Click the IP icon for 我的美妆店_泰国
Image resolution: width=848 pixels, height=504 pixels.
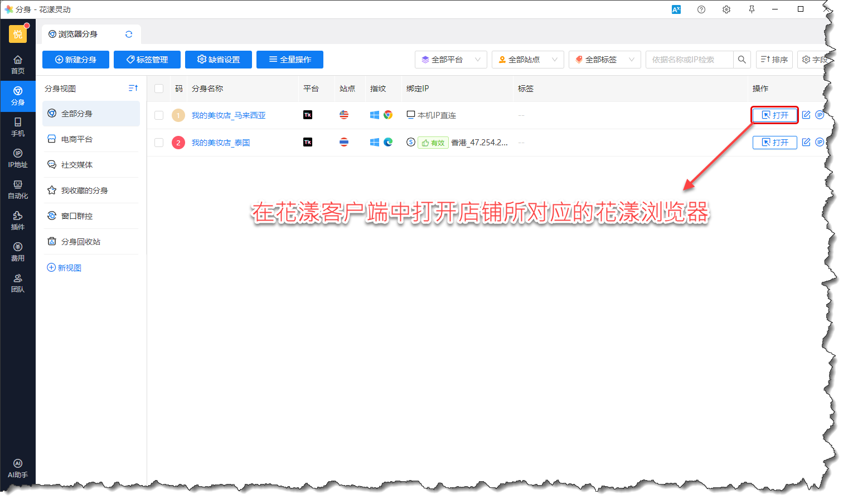click(820, 142)
